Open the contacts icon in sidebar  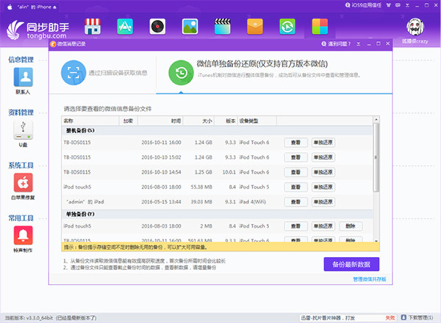[x=23, y=77]
